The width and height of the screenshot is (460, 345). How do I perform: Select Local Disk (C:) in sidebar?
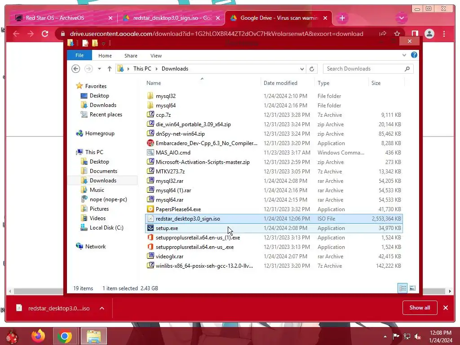[106, 228]
